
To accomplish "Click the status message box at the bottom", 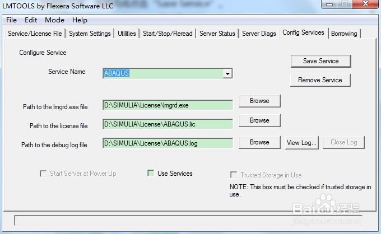I will click(x=188, y=221).
